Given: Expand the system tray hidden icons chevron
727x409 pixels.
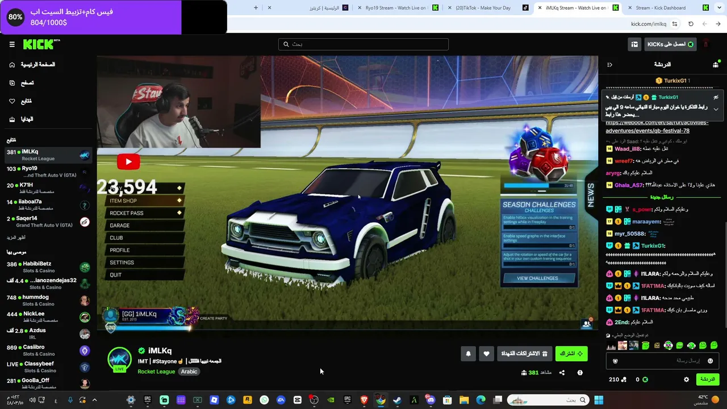Looking at the screenshot, I should 95,400.
